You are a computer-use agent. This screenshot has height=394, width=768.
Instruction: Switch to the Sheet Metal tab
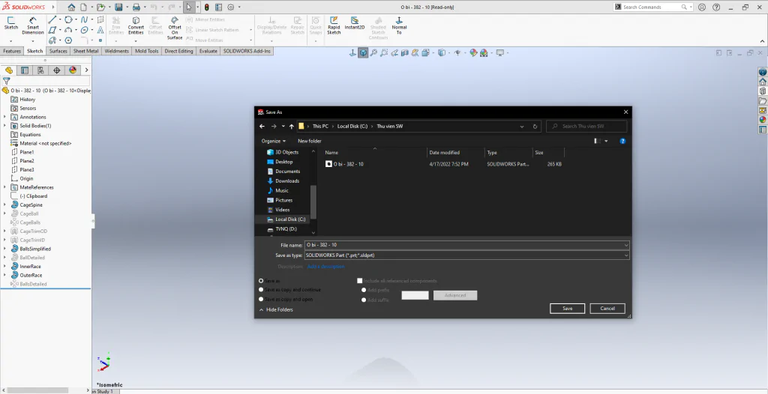click(85, 51)
